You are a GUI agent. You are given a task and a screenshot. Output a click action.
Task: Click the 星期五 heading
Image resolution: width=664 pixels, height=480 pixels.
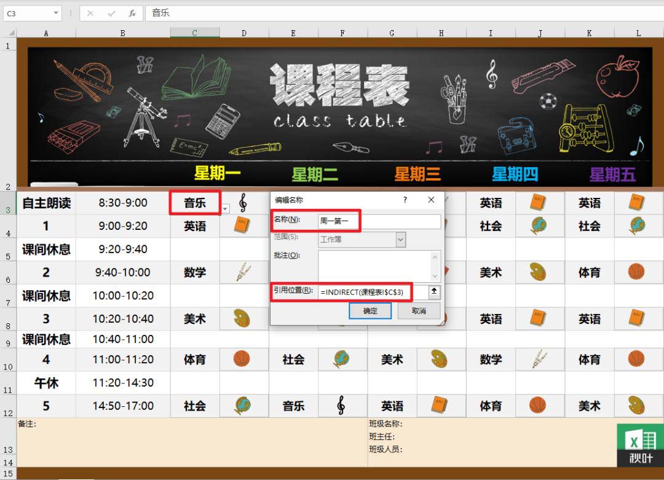(613, 175)
